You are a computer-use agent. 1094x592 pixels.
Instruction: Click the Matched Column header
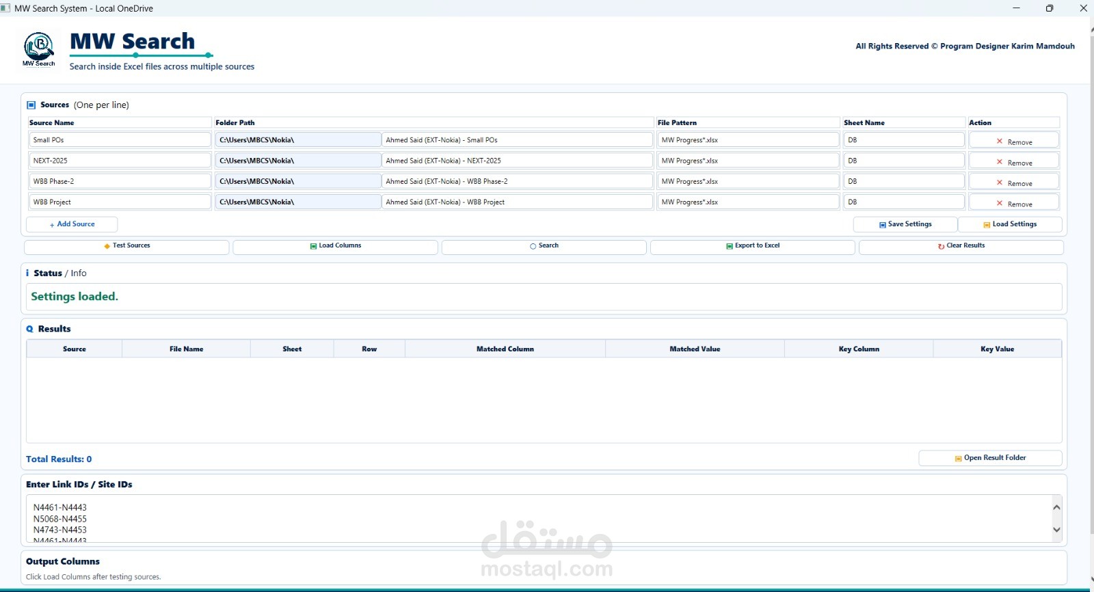tap(505, 349)
